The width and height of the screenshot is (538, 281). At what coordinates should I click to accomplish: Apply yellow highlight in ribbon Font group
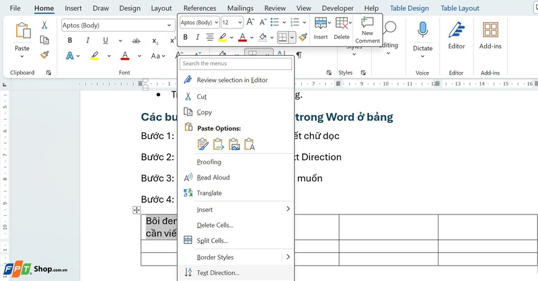95,56
